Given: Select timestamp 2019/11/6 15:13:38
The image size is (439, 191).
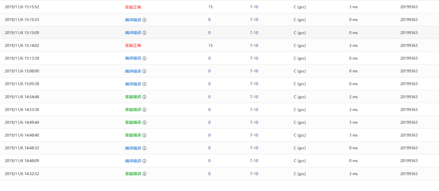Looking at the screenshot, I should (x=22, y=58).
